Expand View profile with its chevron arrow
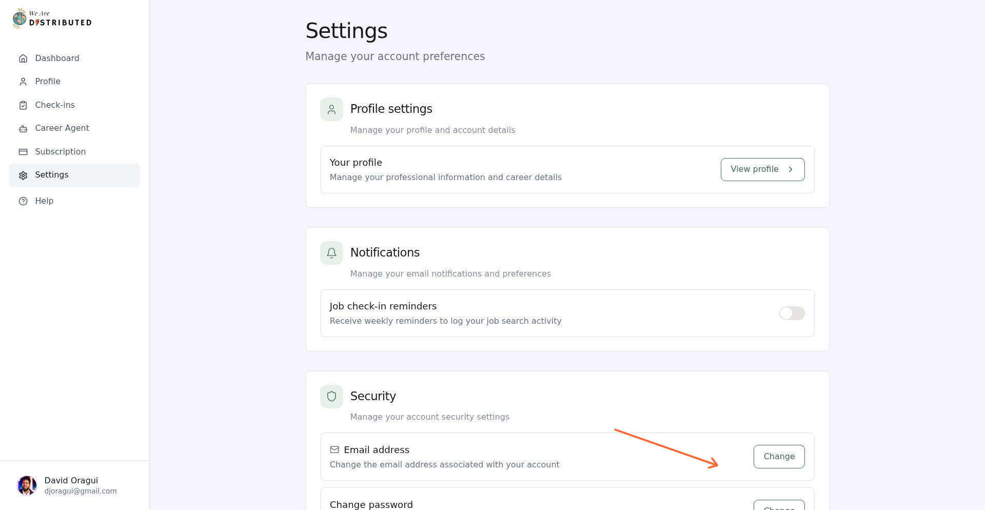Viewport: 985px width, 510px height. coord(791,169)
